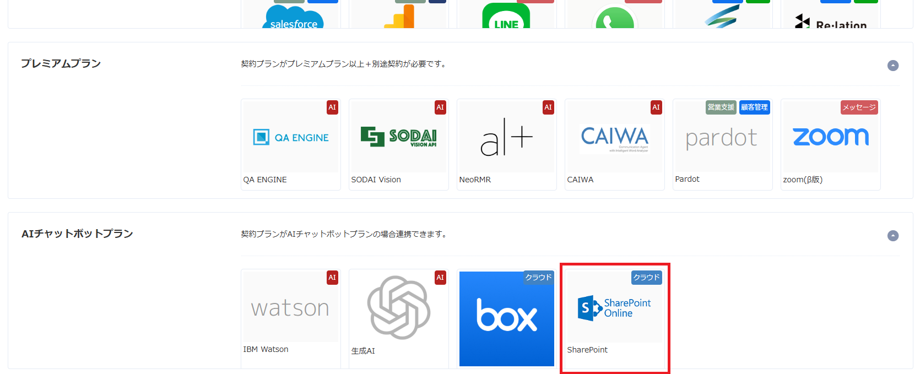Click the メッセージ tag on zoom card
Screen dimensions: 920x374
click(x=859, y=107)
